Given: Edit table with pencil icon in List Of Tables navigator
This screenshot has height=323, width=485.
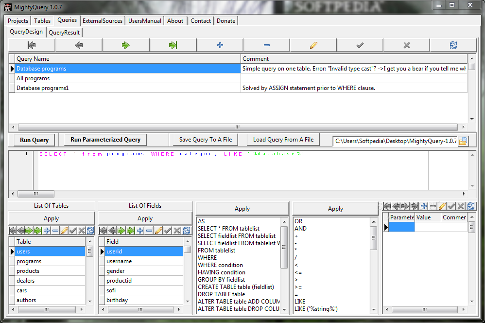Looking at the screenshot, I should [64, 231].
